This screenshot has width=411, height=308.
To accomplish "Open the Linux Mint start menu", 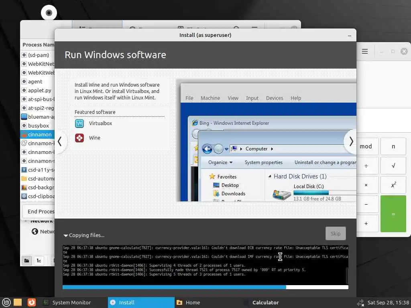I will (x=6, y=302).
